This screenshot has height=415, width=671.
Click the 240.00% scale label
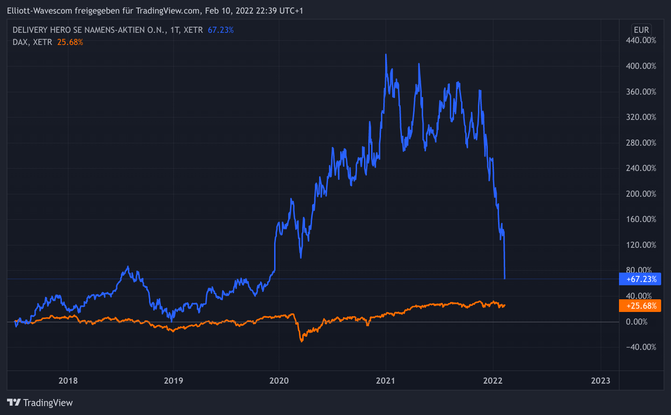(x=641, y=168)
